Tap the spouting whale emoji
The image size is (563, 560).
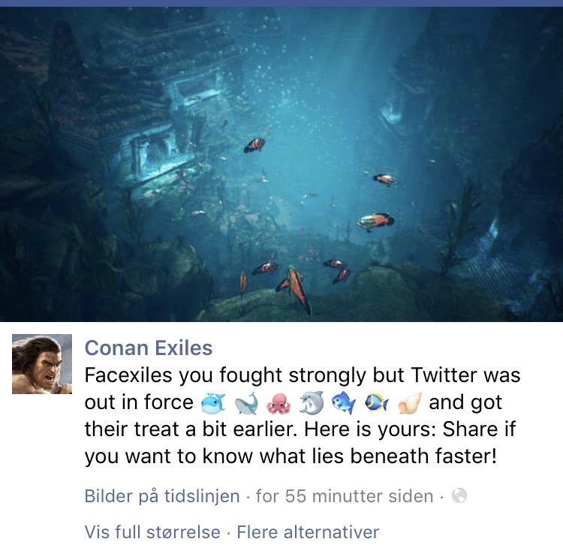[x=212, y=404]
